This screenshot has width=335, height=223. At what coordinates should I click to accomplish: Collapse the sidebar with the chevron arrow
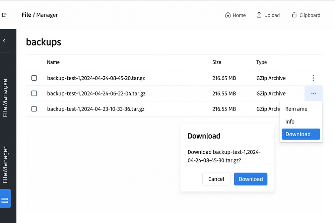click(x=4, y=41)
